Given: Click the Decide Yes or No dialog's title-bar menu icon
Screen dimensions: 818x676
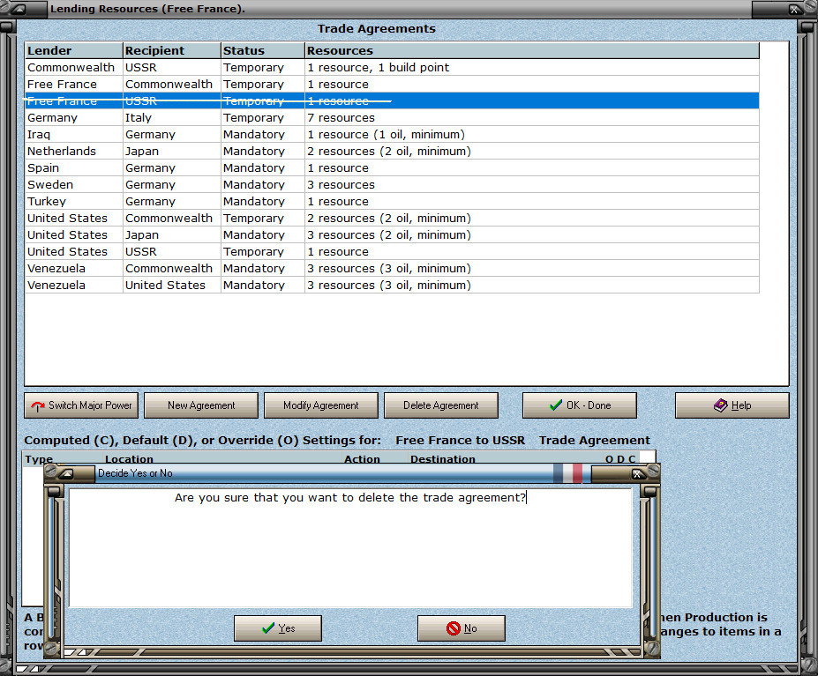Looking at the screenshot, I should 66,474.
